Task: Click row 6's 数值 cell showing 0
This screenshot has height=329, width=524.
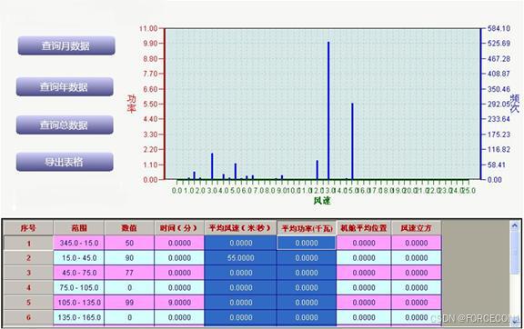Action: (129, 317)
